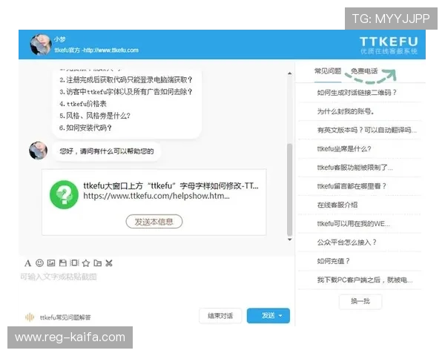Open the font style tool (A icon)

pyautogui.click(x=28, y=263)
